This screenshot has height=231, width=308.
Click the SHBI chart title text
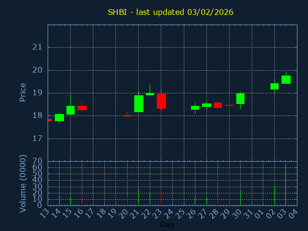point(170,12)
